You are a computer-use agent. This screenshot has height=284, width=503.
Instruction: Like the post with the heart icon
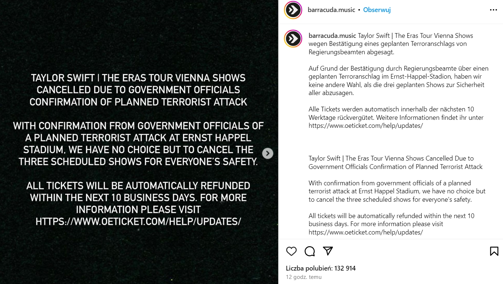(x=291, y=251)
